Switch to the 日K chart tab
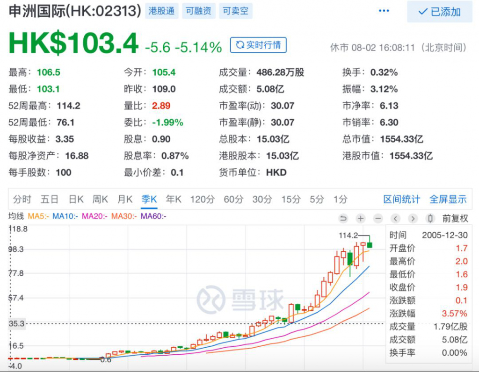The image size is (479, 372). (x=76, y=199)
